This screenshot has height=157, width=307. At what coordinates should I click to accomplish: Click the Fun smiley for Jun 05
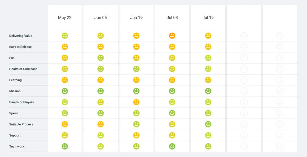pos(101,58)
